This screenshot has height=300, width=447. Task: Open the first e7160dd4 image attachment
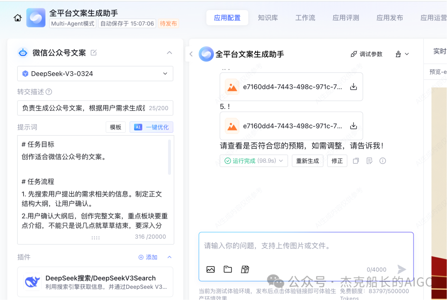(291, 86)
